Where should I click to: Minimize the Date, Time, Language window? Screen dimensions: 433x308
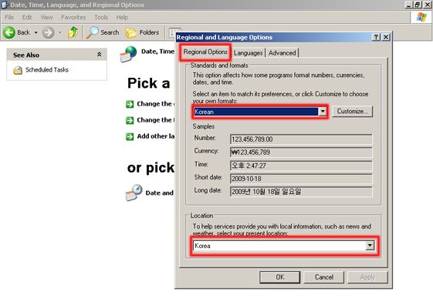coord(409,5)
